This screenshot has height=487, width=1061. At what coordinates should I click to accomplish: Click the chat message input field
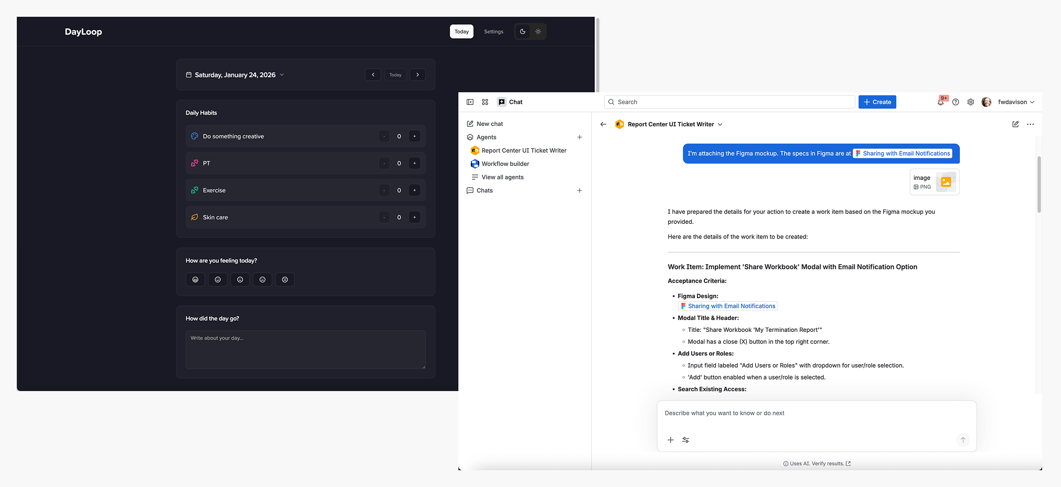(x=816, y=414)
